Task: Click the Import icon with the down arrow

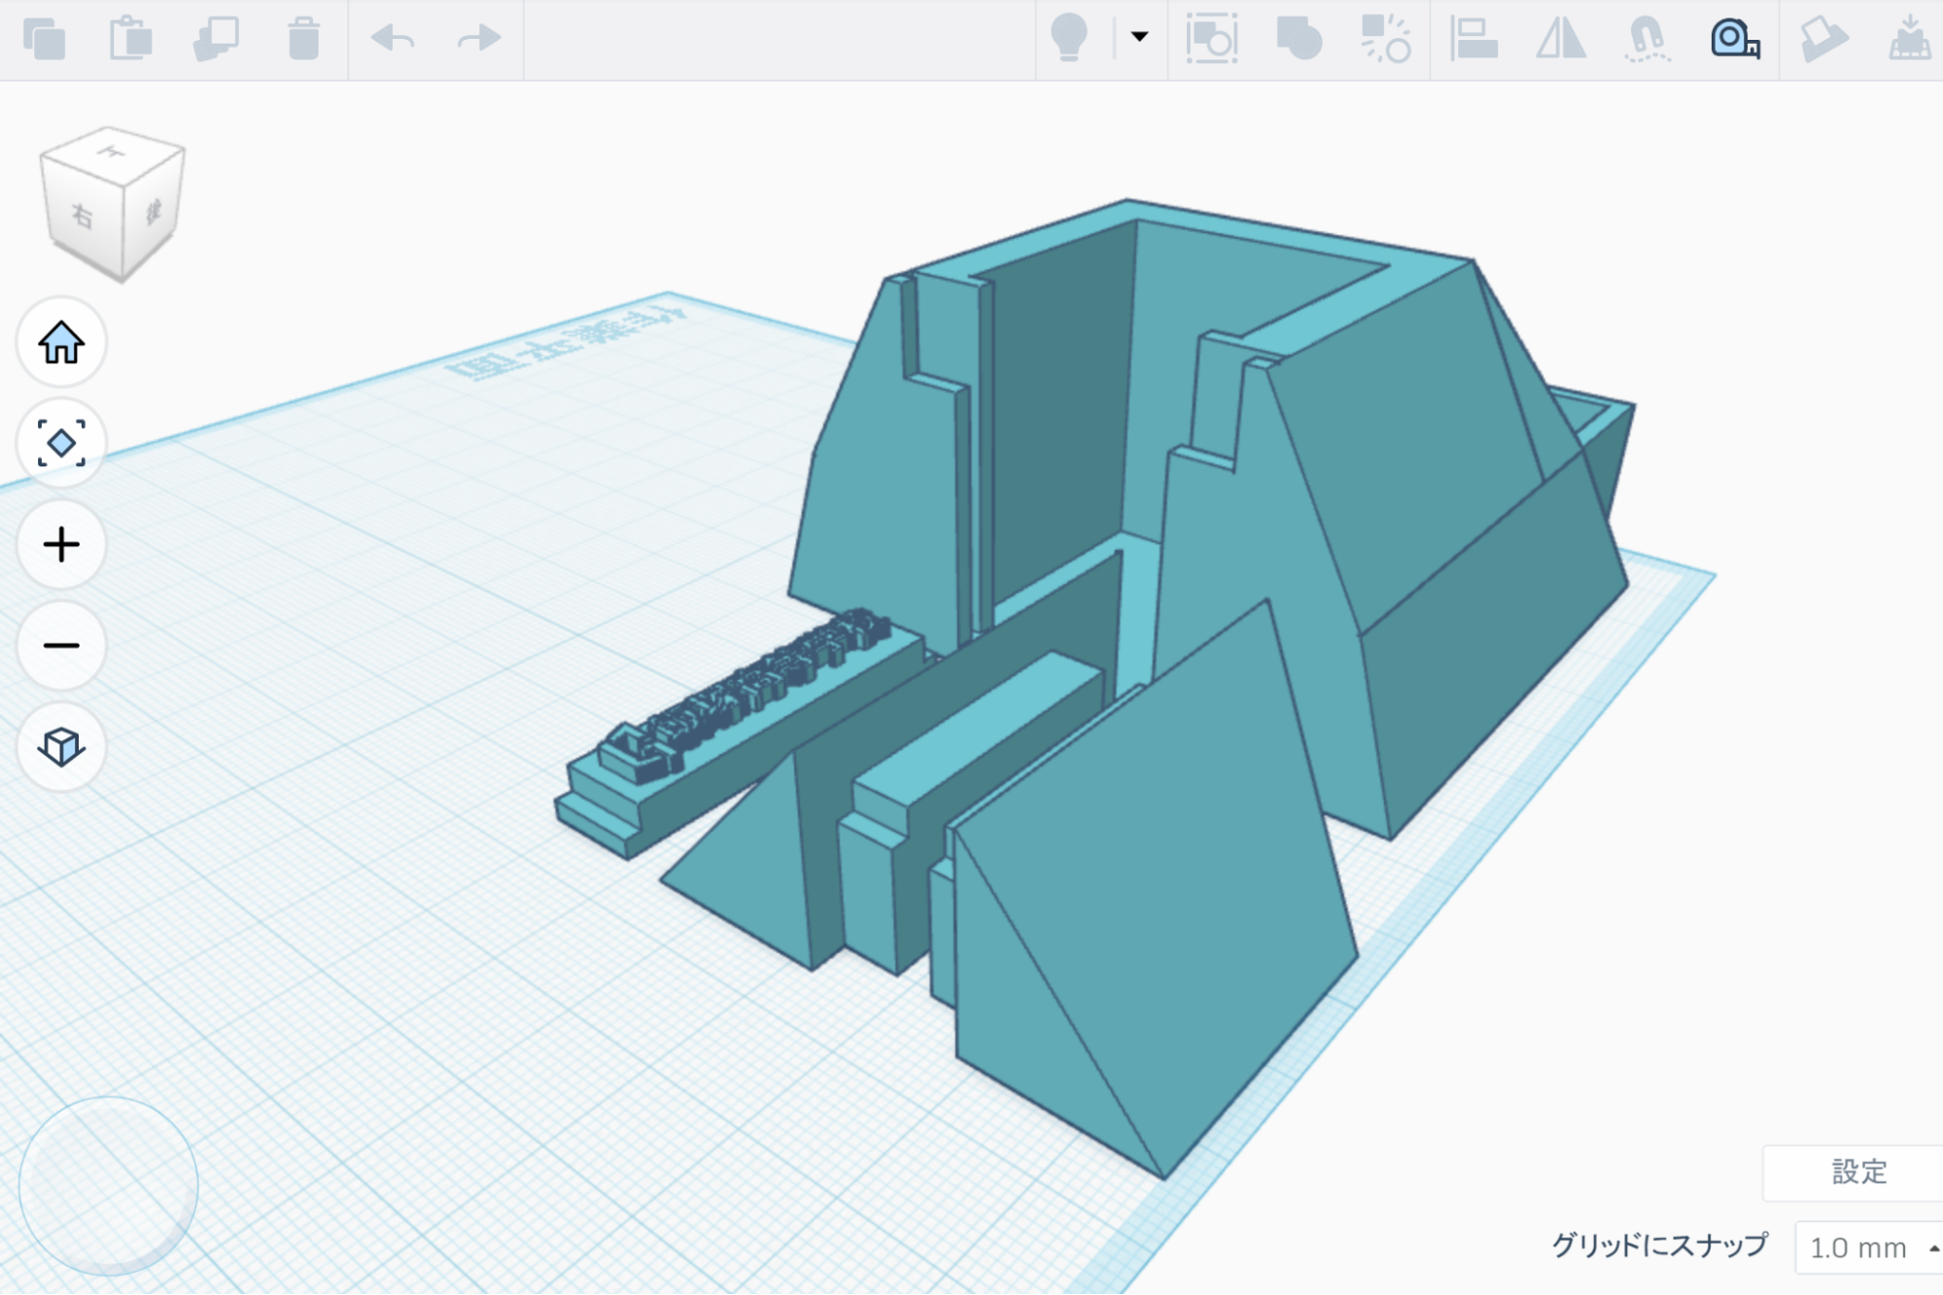Action: point(1910,39)
